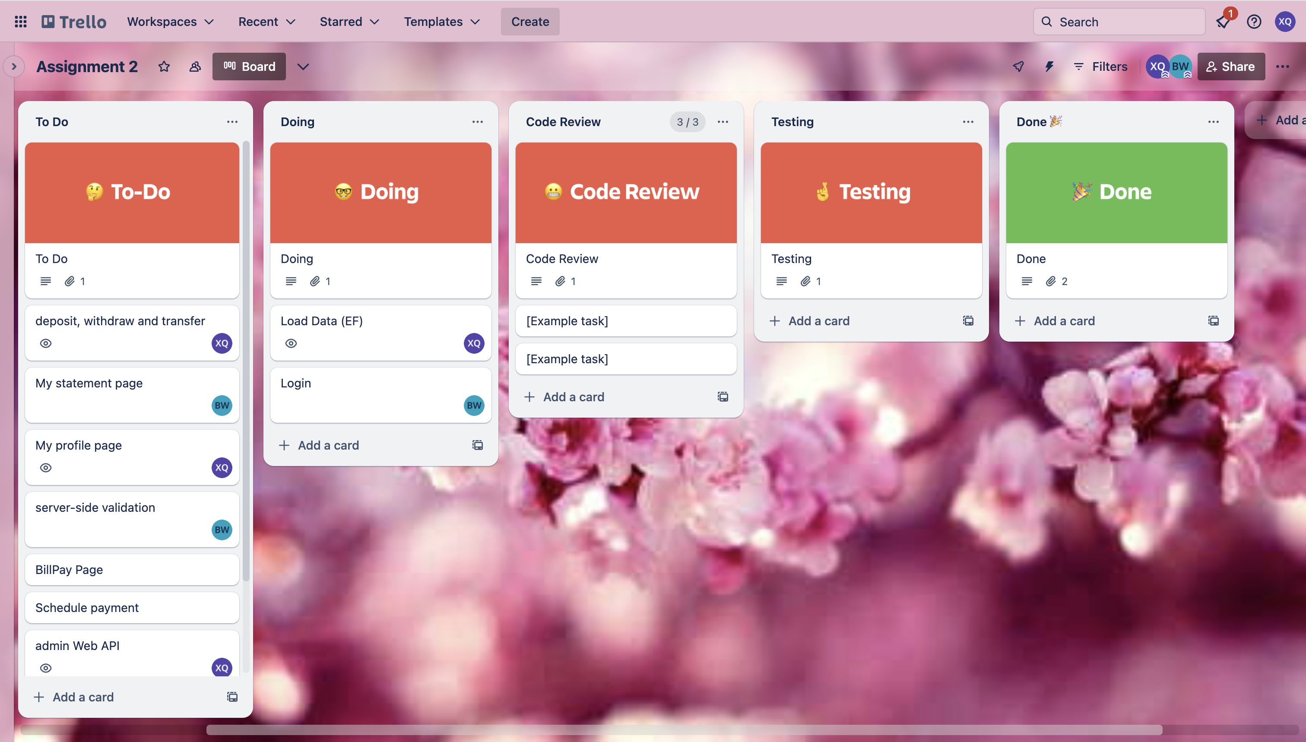Image resolution: width=1306 pixels, height=742 pixels.
Task: Open the notifications bell icon
Action: 1223,22
